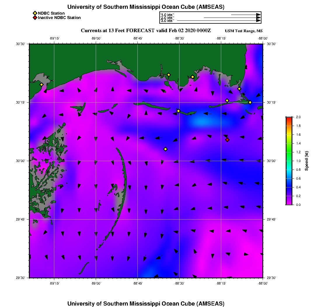Click the bottom-axis '-88°30'' longitude label
321x307 pixels.
click(179, 283)
